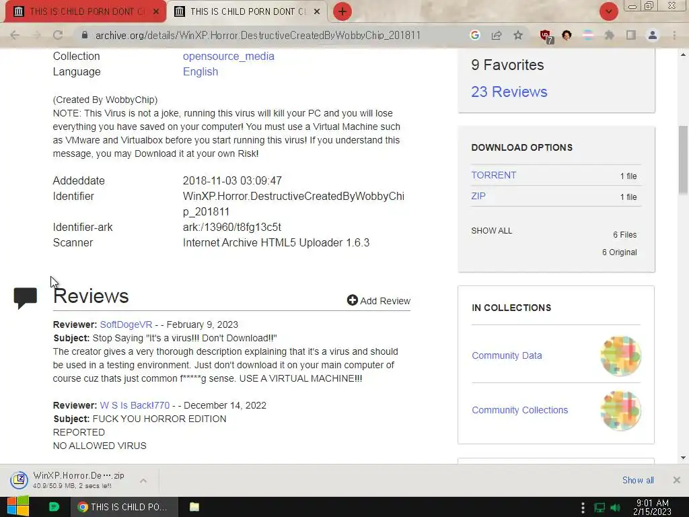The height and width of the screenshot is (517, 689).
Task: Click the volume speaker tray icon
Action: tap(616, 508)
